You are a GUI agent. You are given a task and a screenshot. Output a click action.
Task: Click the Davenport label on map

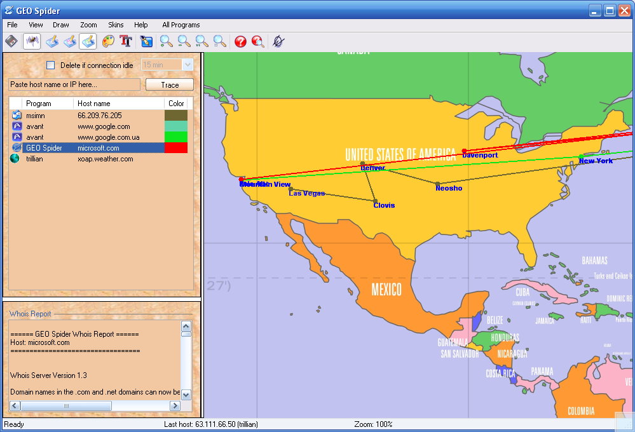tap(480, 155)
